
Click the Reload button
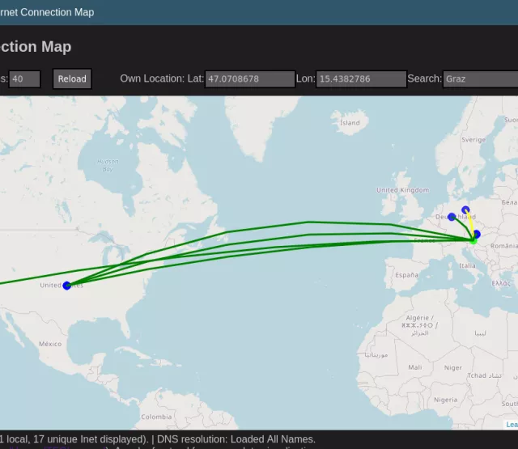click(72, 78)
